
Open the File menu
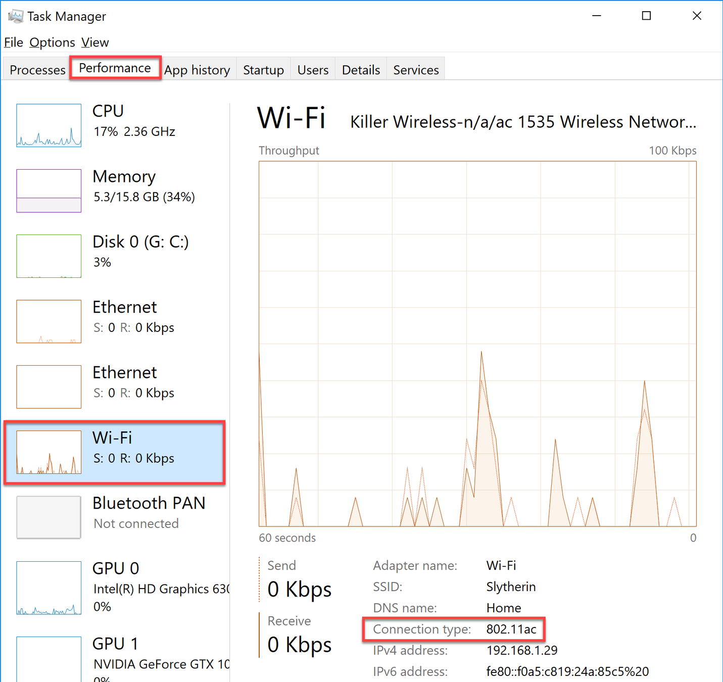[x=14, y=42]
